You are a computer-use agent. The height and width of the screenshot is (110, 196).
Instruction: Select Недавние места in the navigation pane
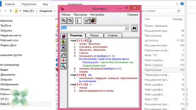pyautogui.click(x=11, y=35)
